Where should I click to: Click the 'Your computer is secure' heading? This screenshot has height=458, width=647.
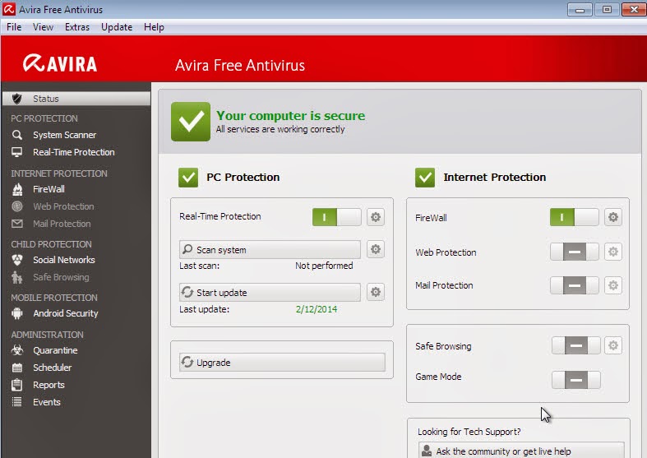point(290,116)
